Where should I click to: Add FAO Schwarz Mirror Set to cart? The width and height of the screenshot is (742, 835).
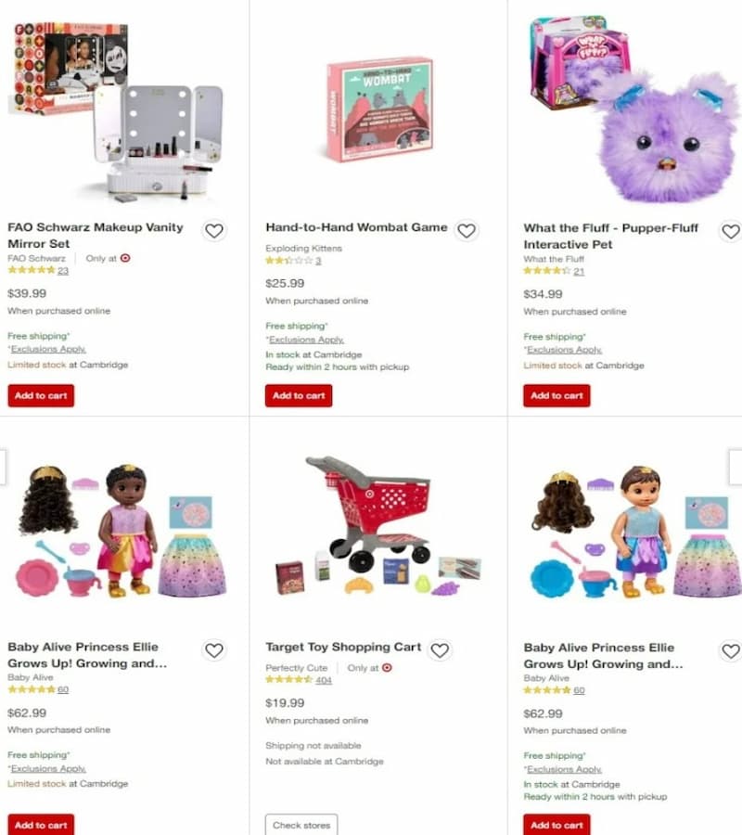click(x=41, y=395)
